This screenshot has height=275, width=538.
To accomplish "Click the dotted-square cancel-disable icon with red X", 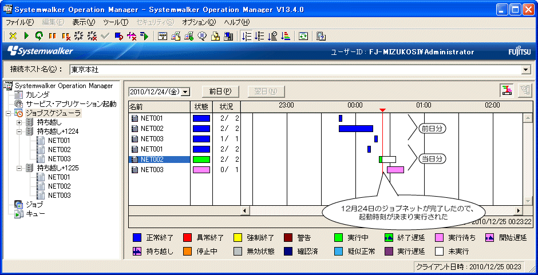I will pos(92,36).
